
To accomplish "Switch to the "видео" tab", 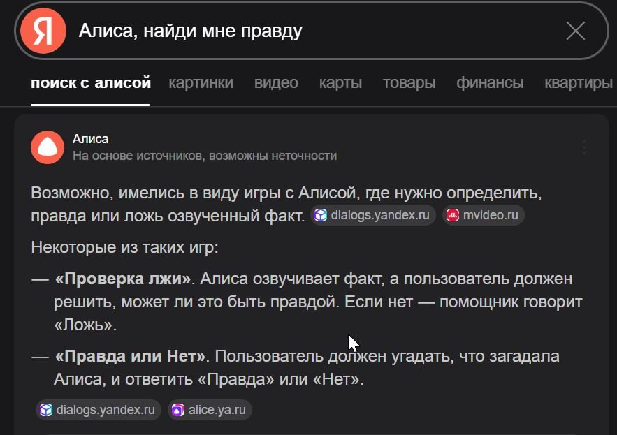I will [276, 82].
